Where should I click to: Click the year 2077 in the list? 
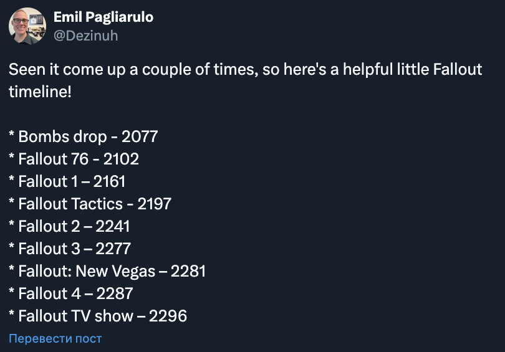(140, 136)
